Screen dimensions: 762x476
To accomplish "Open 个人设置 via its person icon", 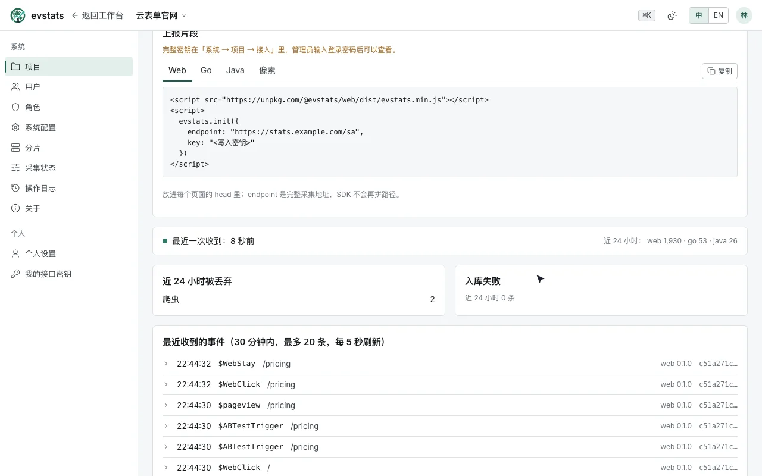I will point(15,253).
